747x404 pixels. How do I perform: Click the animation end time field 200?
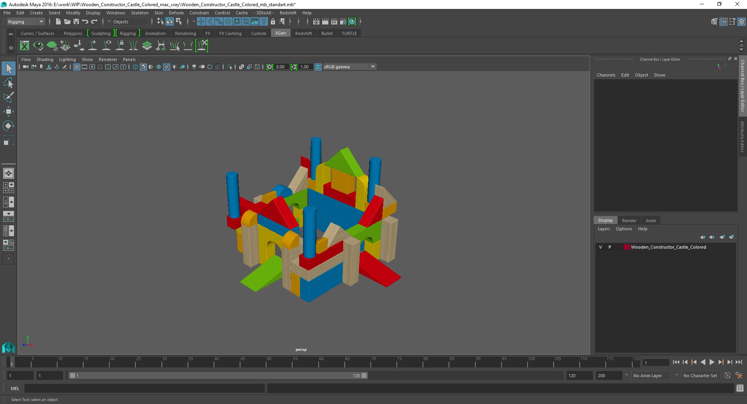click(609, 376)
